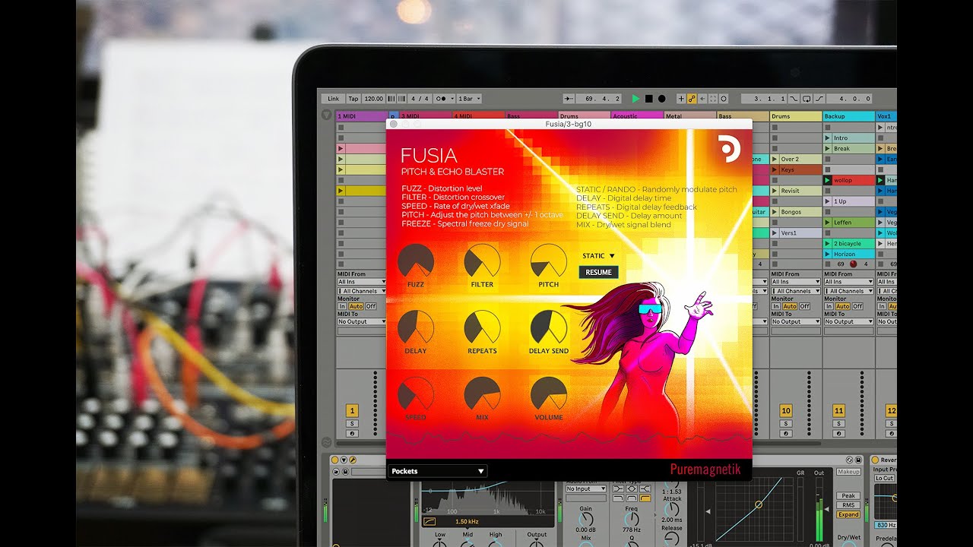The height and width of the screenshot is (547, 973).
Task: Launch the Intro clip in Backup track
Action: coord(828,138)
